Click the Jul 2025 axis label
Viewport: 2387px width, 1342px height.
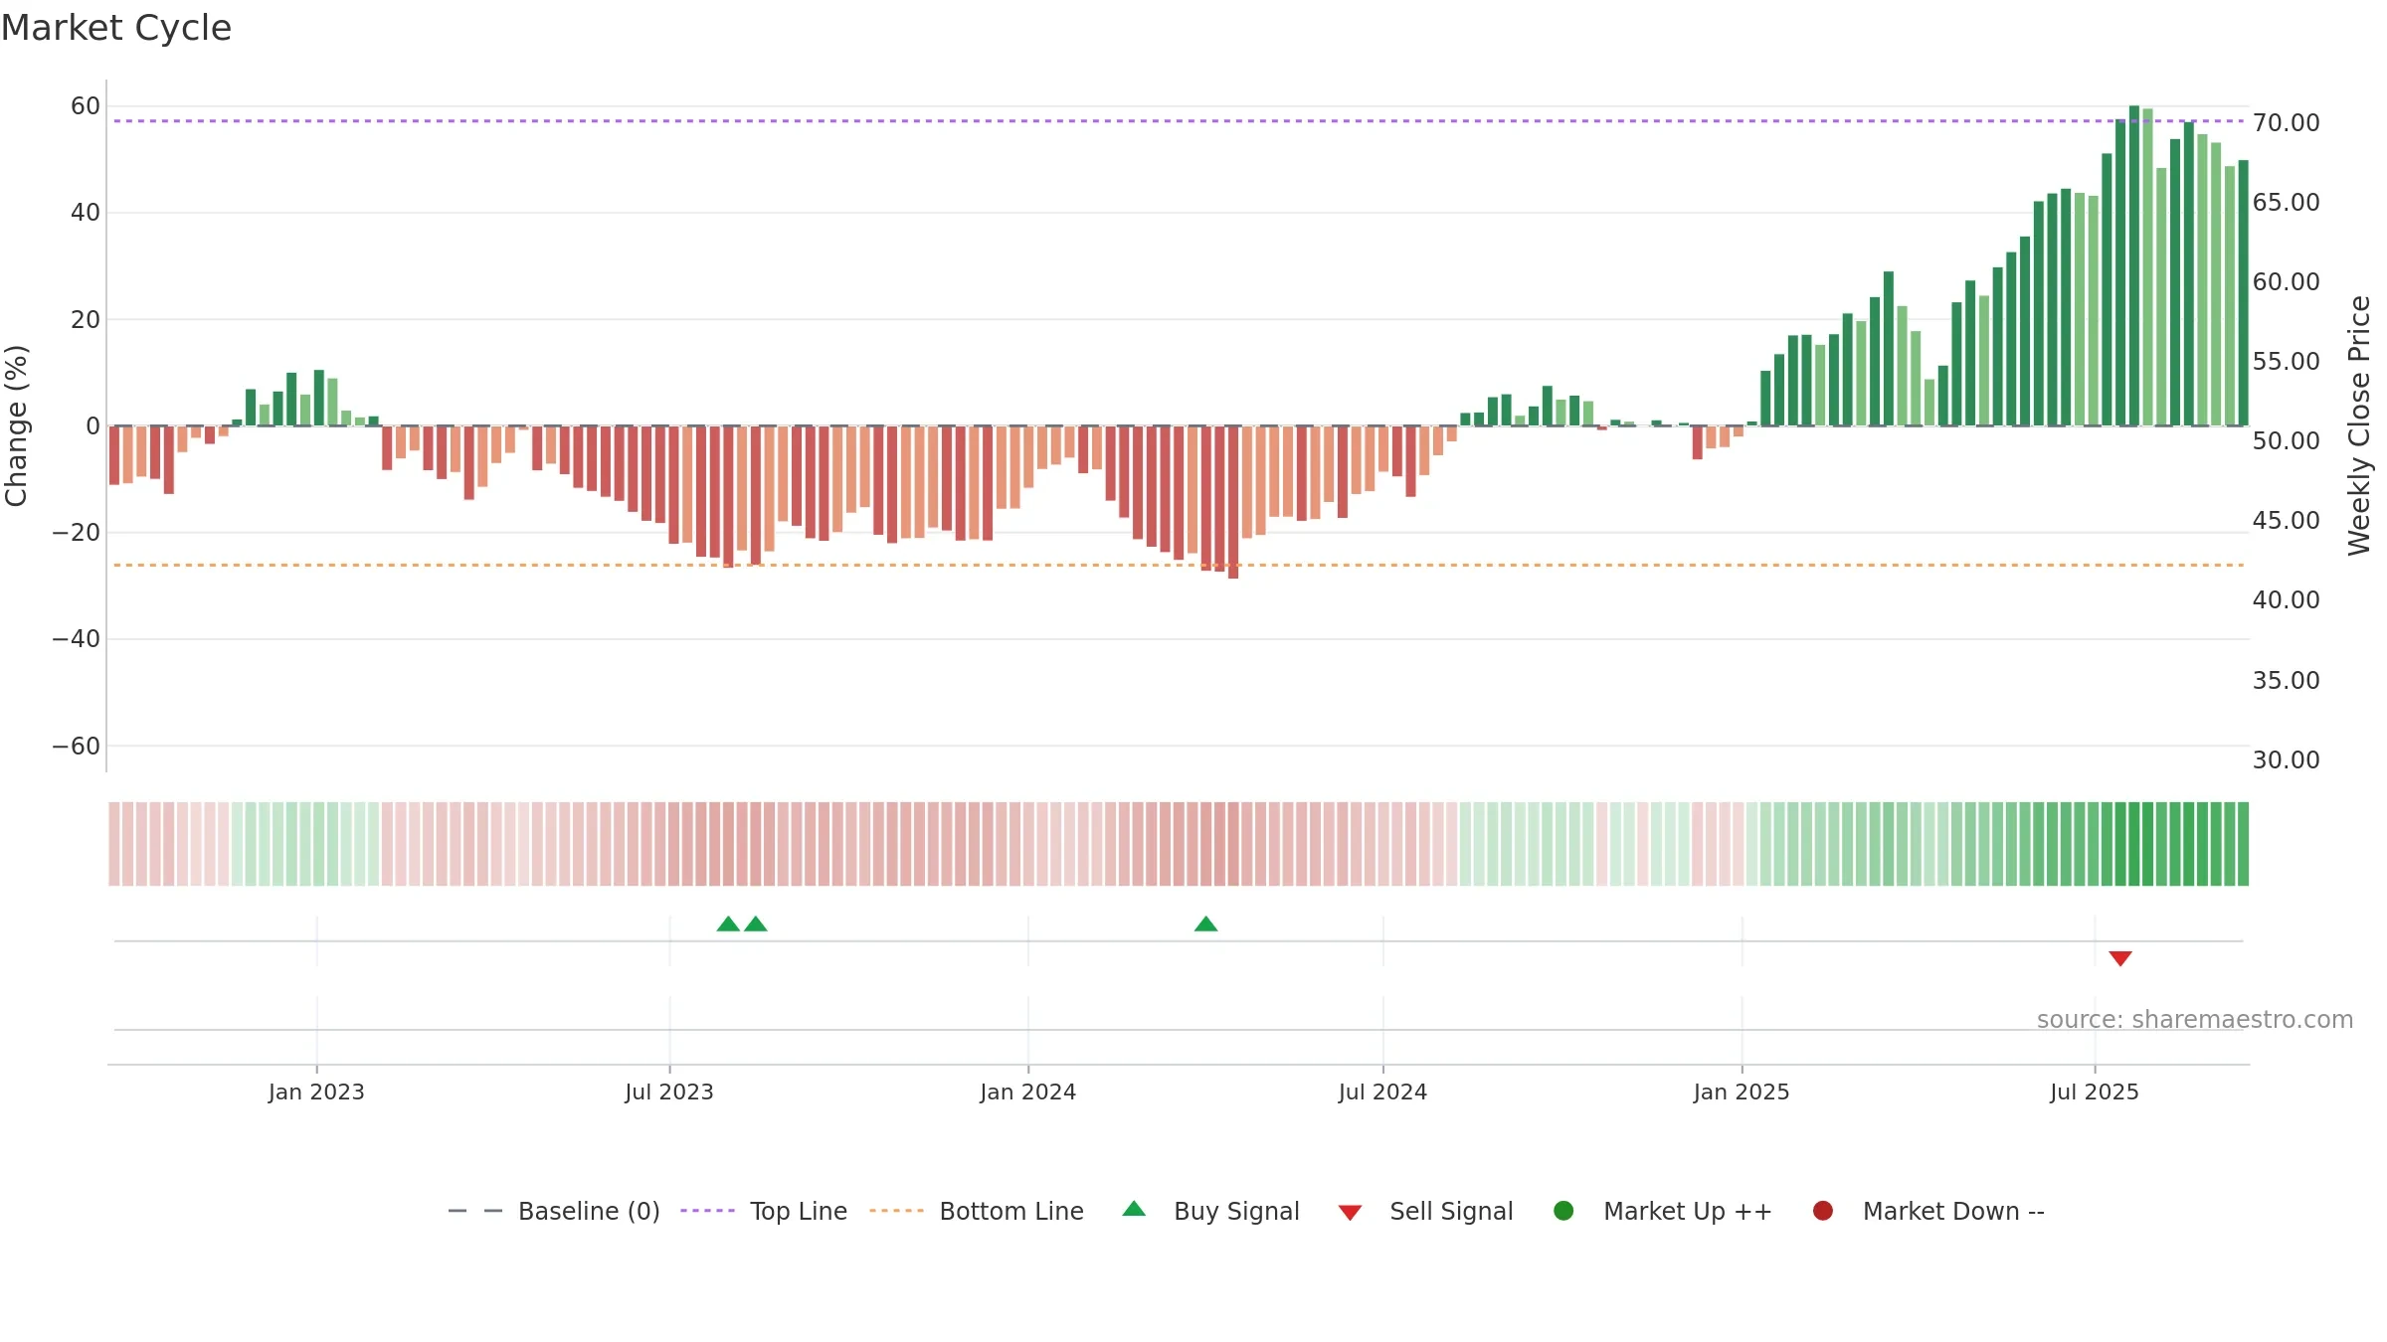[2095, 1091]
